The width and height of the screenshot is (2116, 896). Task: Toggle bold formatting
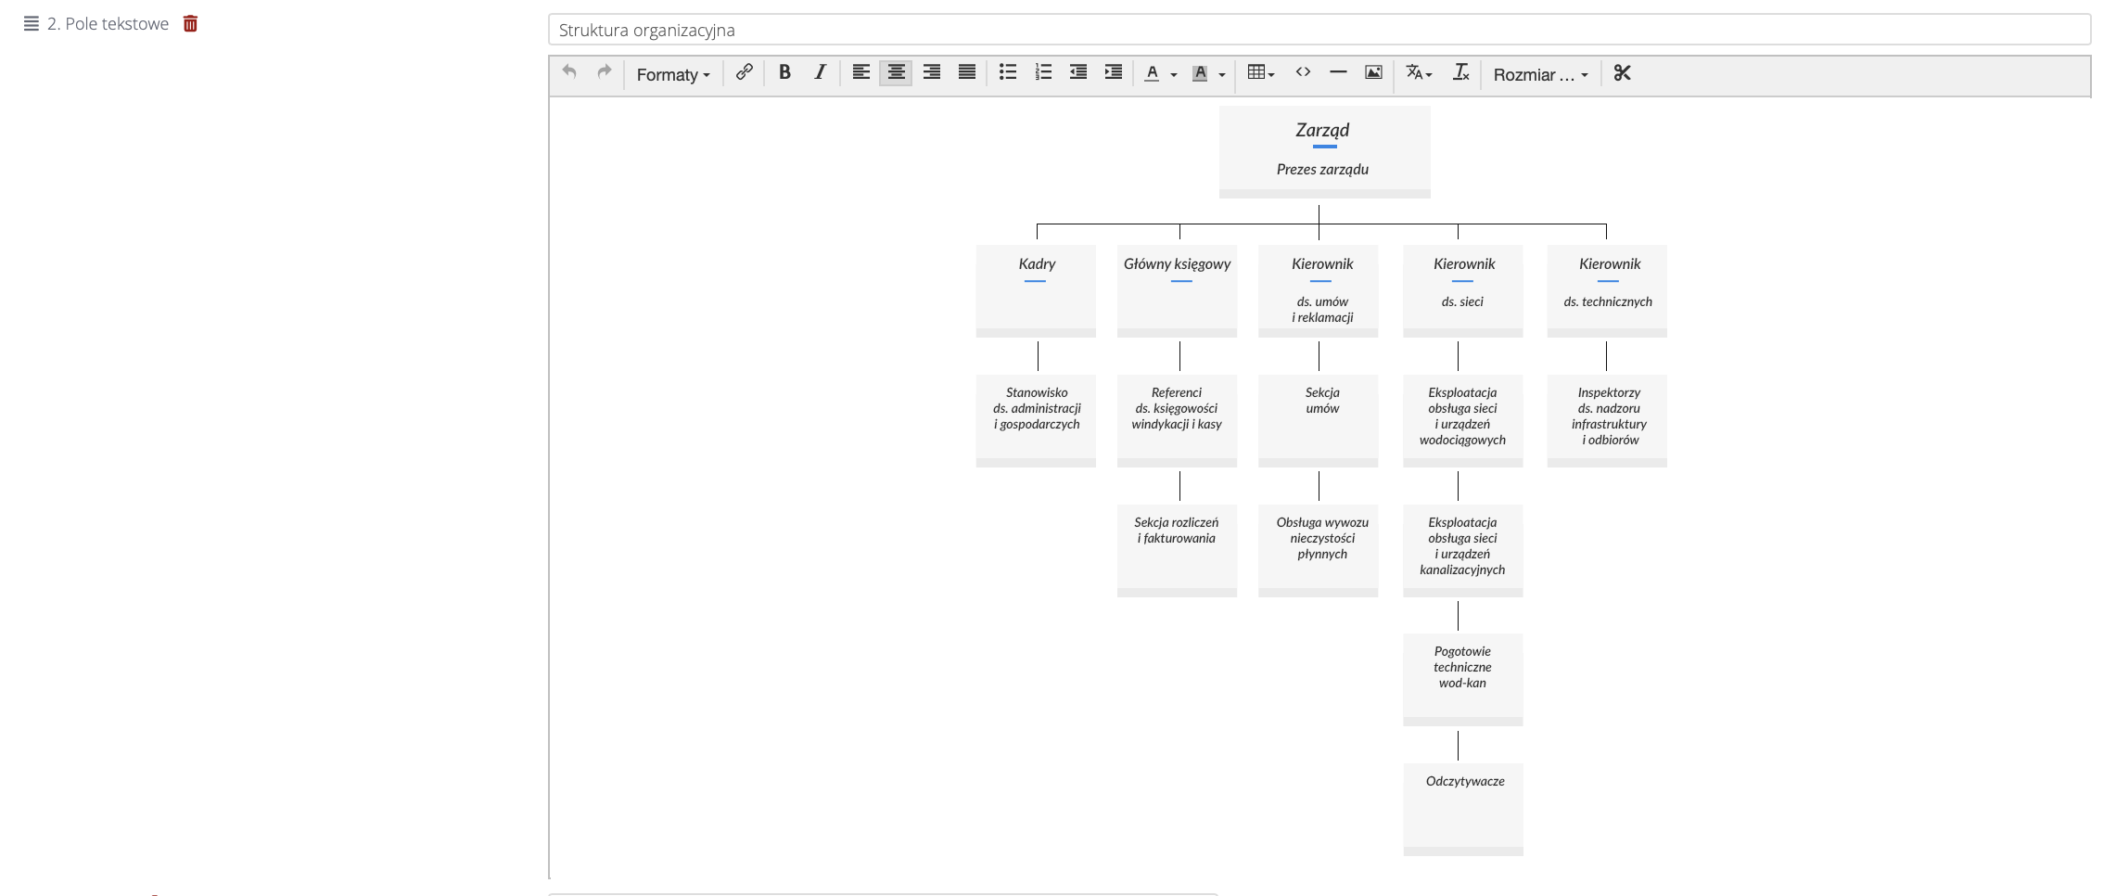784,73
